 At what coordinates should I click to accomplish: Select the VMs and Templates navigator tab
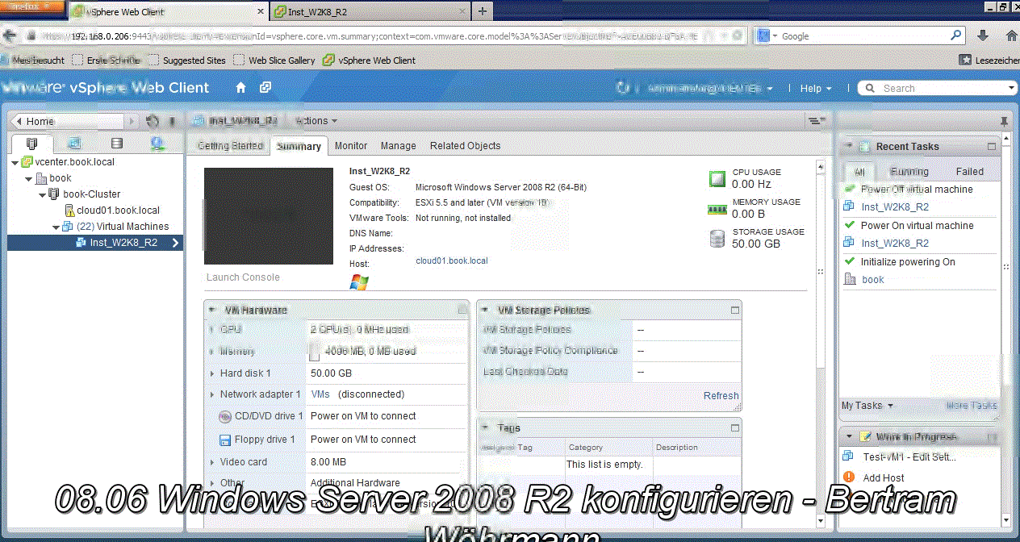(x=74, y=144)
